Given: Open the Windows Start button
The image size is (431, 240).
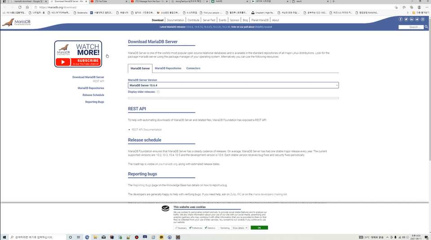Looking at the screenshot, I should 4,237.
